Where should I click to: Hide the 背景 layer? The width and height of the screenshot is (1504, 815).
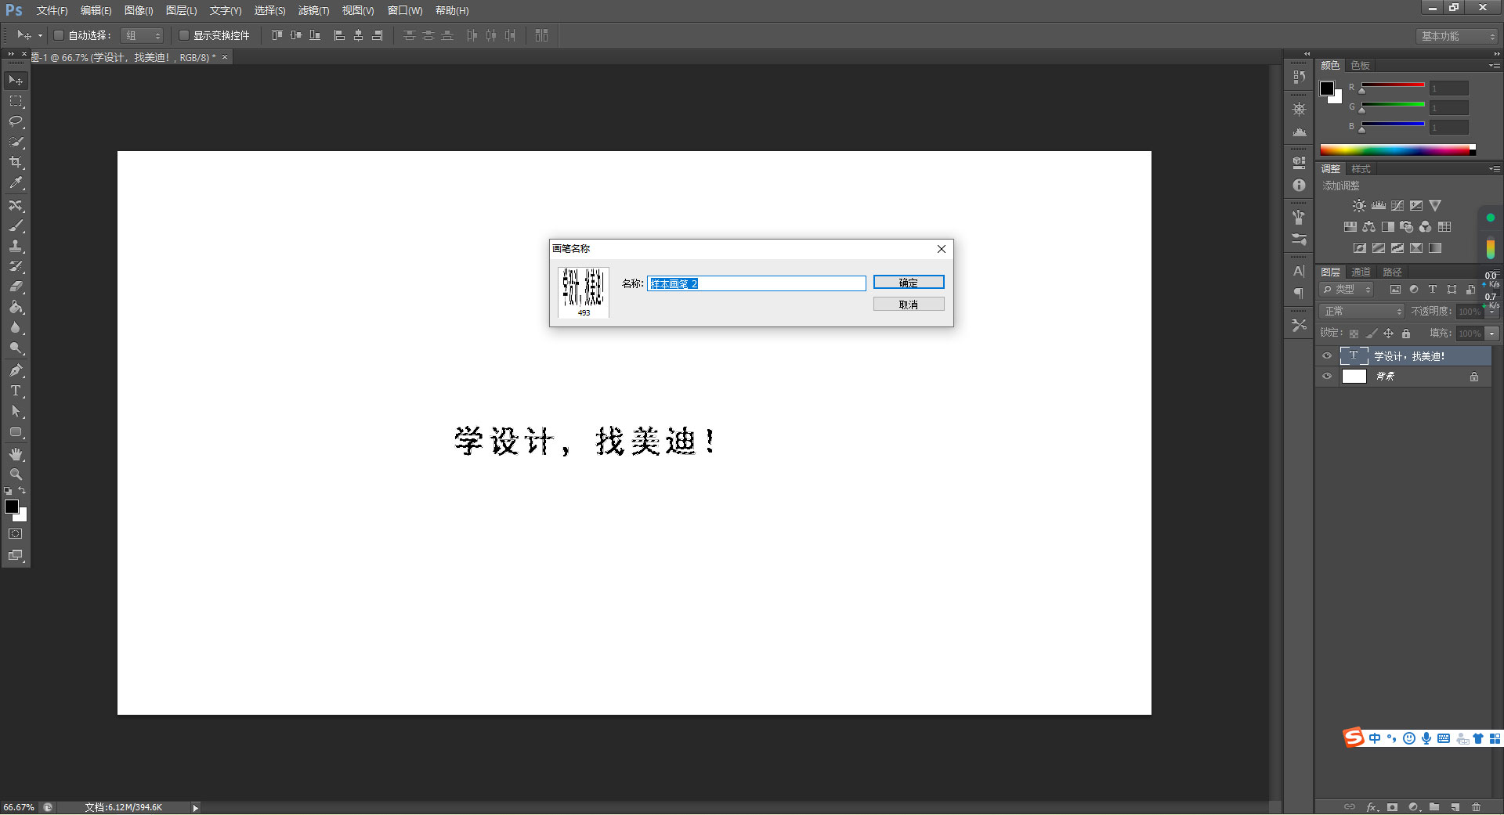(x=1327, y=376)
